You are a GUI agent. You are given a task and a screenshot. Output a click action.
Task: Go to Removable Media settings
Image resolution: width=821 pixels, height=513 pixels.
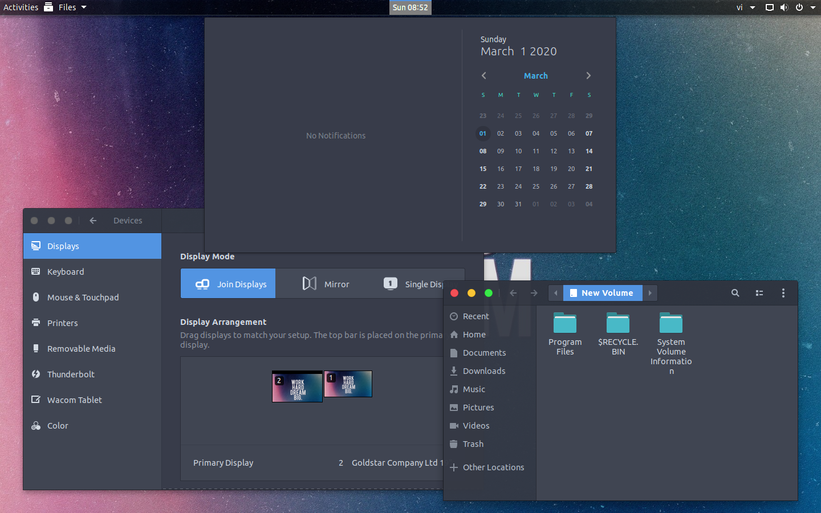point(92,348)
